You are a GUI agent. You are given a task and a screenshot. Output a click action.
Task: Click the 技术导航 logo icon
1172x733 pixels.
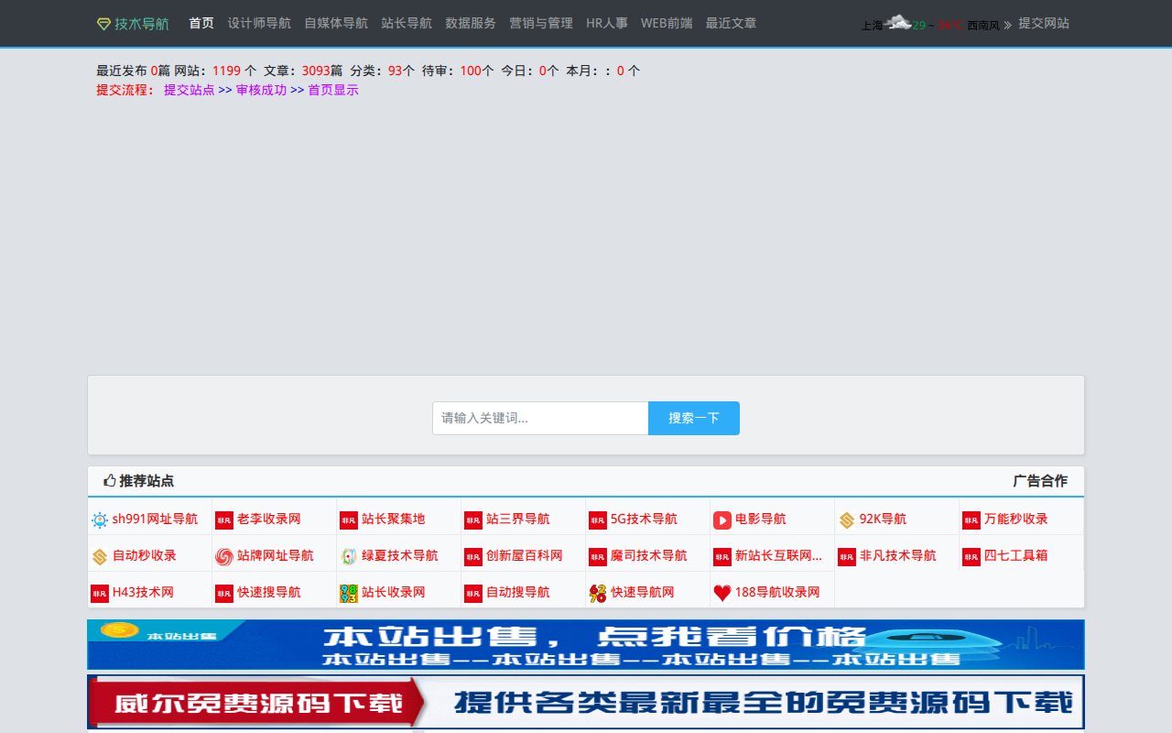pos(103,24)
